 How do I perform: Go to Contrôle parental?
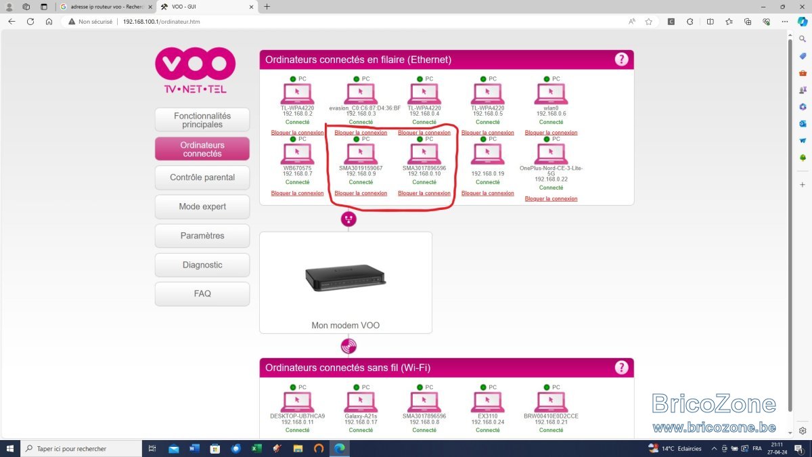point(202,177)
